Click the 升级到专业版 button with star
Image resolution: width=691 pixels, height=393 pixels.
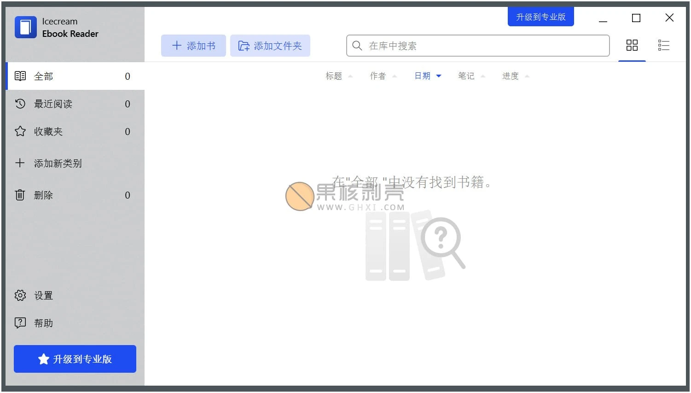click(x=75, y=358)
